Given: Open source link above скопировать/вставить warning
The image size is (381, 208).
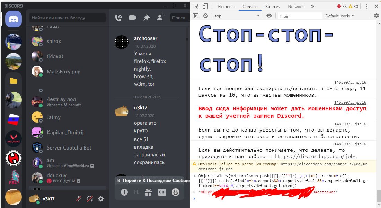Looking at the screenshot, I should 350,82.
